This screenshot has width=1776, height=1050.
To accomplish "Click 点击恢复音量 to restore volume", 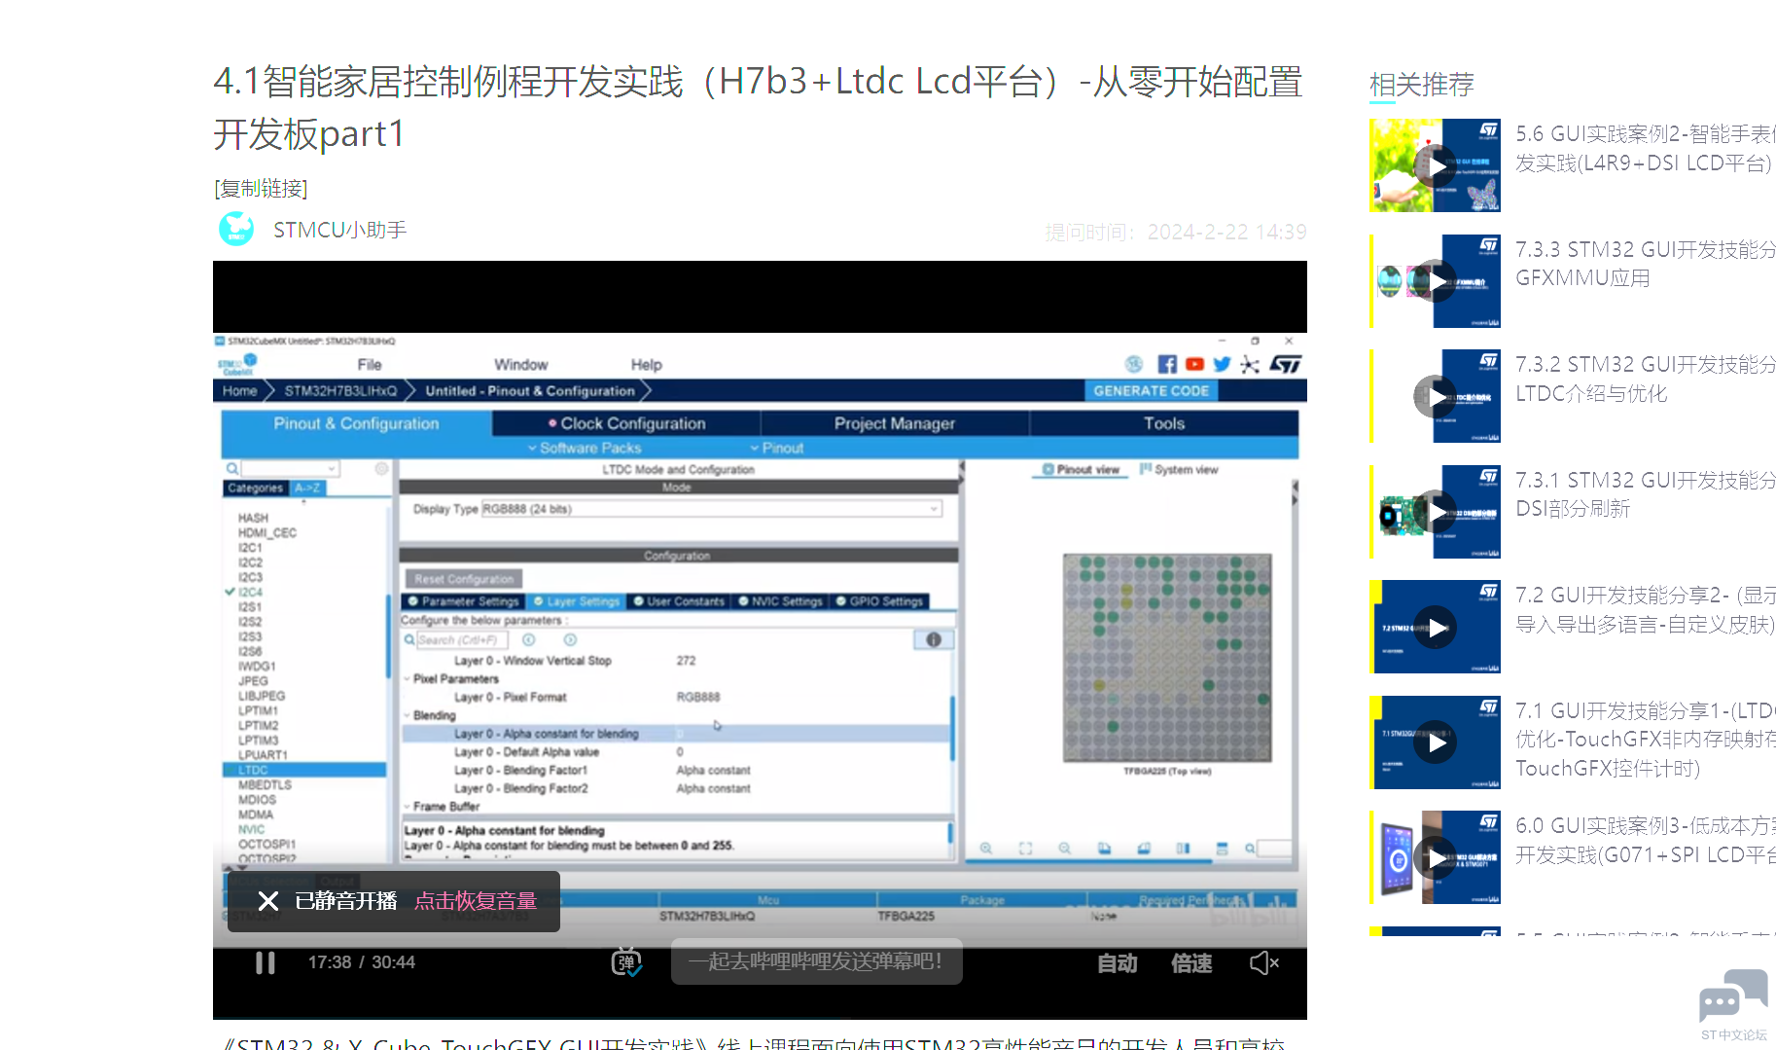I will (x=476, y=901).
